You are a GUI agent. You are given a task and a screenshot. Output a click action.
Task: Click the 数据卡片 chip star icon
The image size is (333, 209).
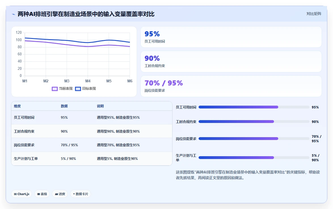pos(74,194)
